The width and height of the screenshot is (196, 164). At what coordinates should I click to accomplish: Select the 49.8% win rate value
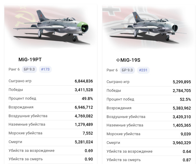(x=87, y=98)
